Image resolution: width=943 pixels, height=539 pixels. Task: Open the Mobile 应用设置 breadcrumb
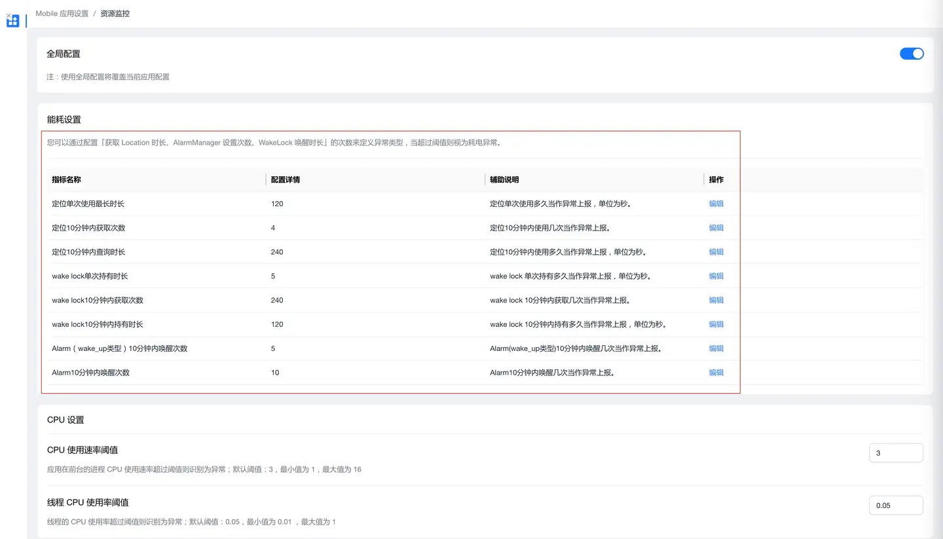[62, 14]
